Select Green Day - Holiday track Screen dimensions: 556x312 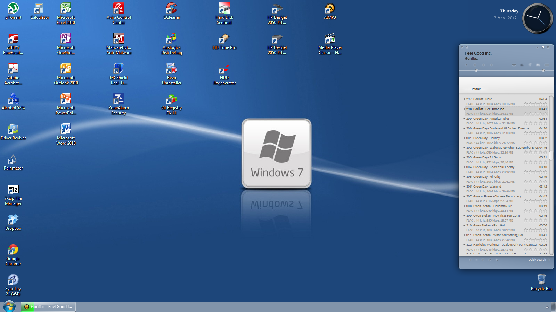point(505,140)
